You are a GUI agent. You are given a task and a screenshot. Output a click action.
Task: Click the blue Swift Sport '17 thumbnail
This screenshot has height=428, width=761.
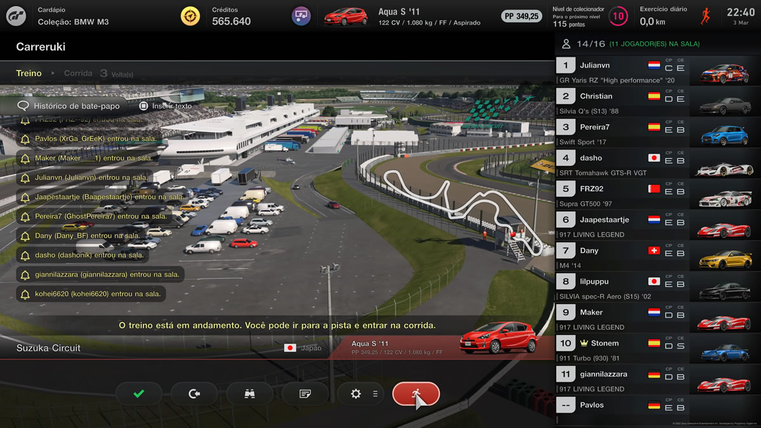point(724,134)
